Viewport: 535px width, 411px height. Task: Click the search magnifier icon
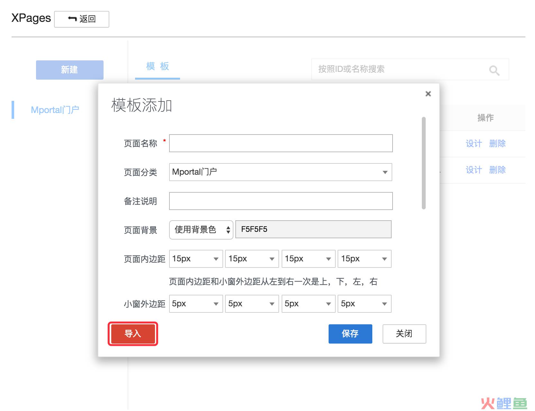(x=494, y=70)
